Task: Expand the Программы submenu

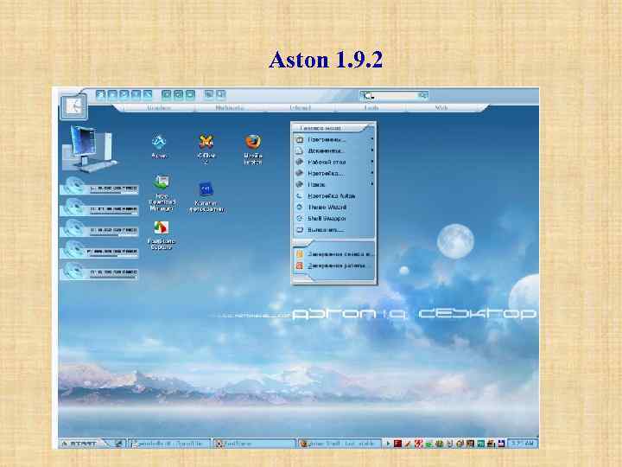Action: pyautogui.click(x=334, y=139)
